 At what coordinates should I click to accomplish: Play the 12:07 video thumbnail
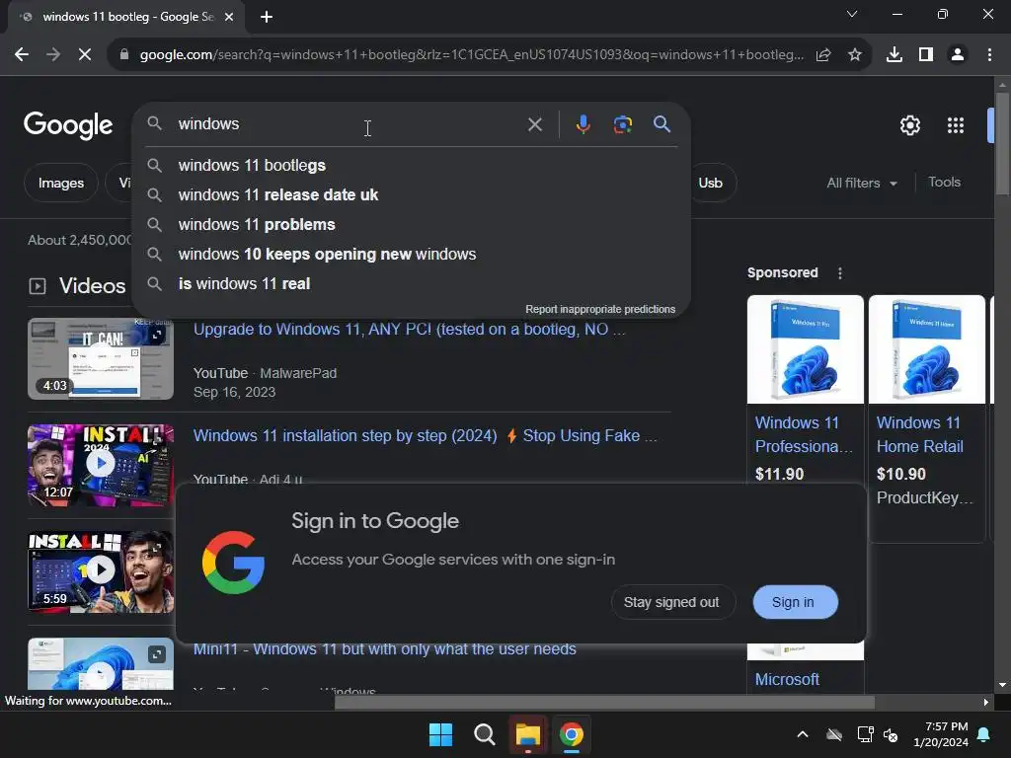click(101, 465)
